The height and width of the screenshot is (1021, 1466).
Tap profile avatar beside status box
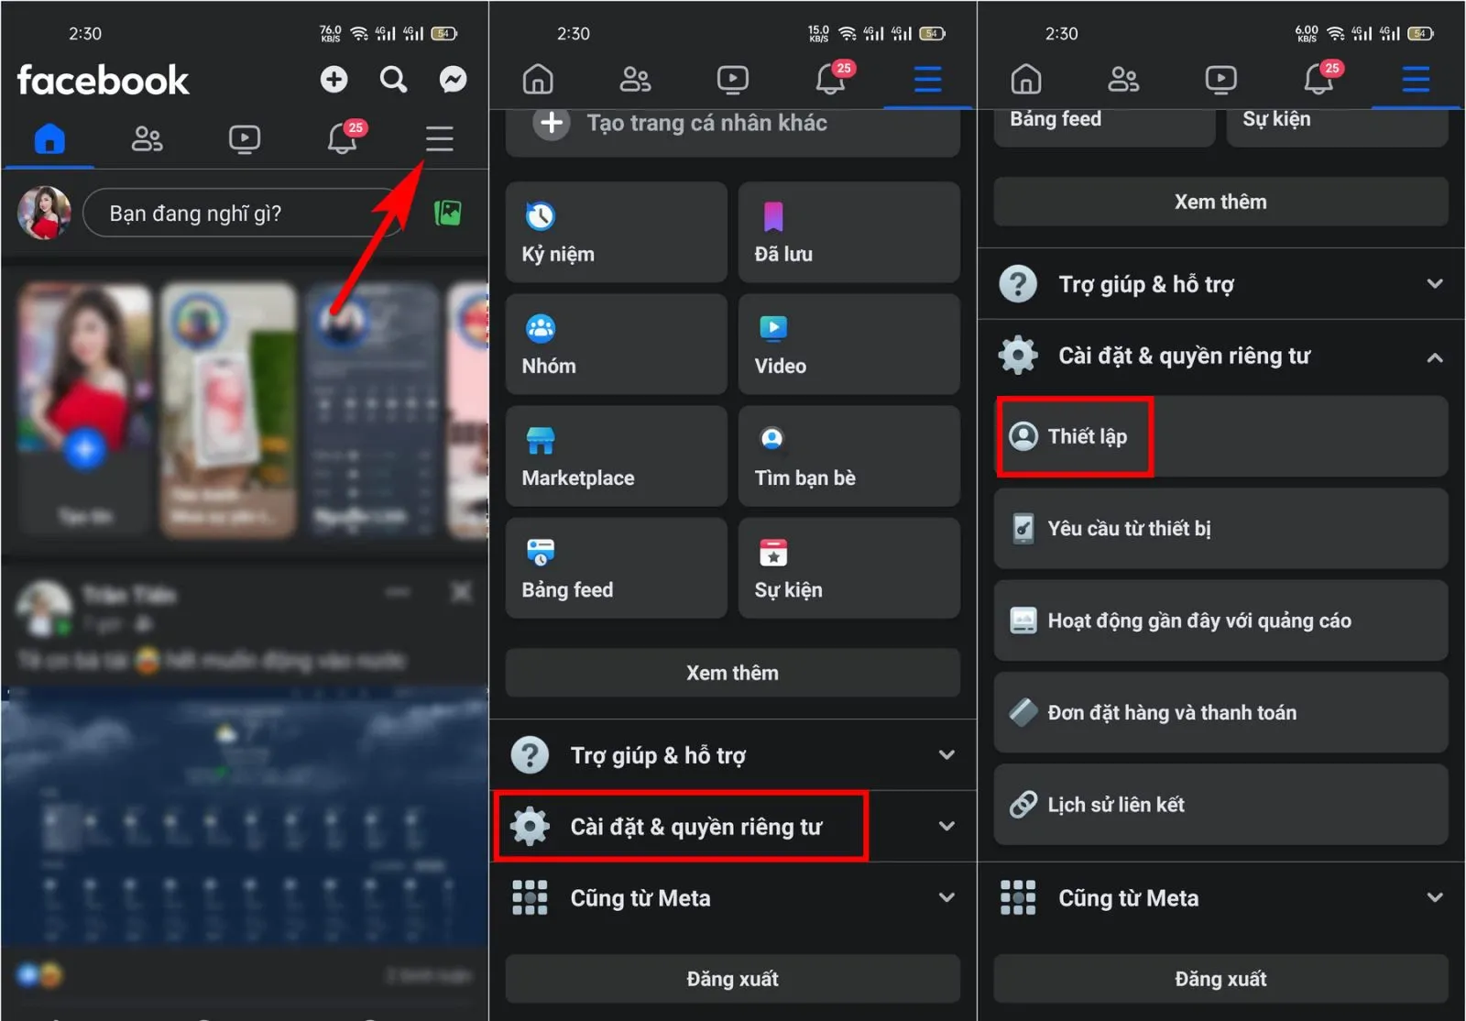44,214
